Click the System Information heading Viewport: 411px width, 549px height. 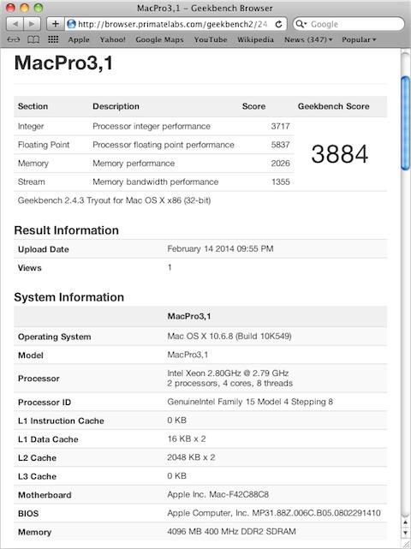click(69, 297)
